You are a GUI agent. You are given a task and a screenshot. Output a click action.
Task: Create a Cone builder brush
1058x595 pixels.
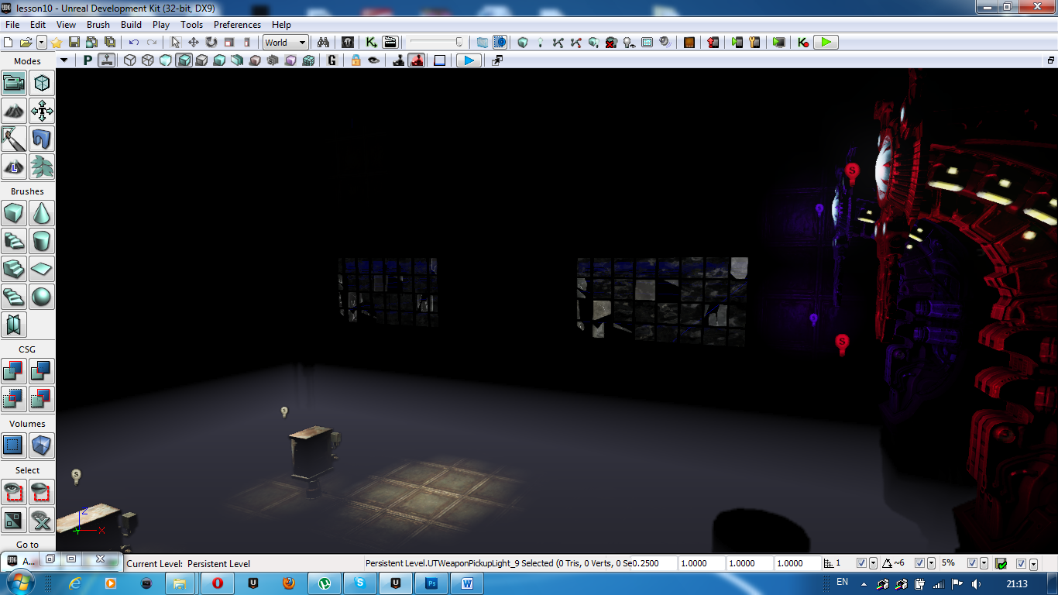click(x=42, y=213)
